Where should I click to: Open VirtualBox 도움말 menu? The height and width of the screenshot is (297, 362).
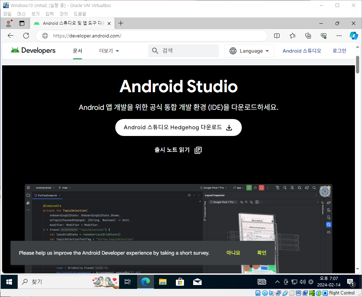(x=80, y=14)
